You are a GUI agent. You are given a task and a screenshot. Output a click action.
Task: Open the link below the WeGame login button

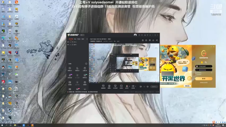204,83
